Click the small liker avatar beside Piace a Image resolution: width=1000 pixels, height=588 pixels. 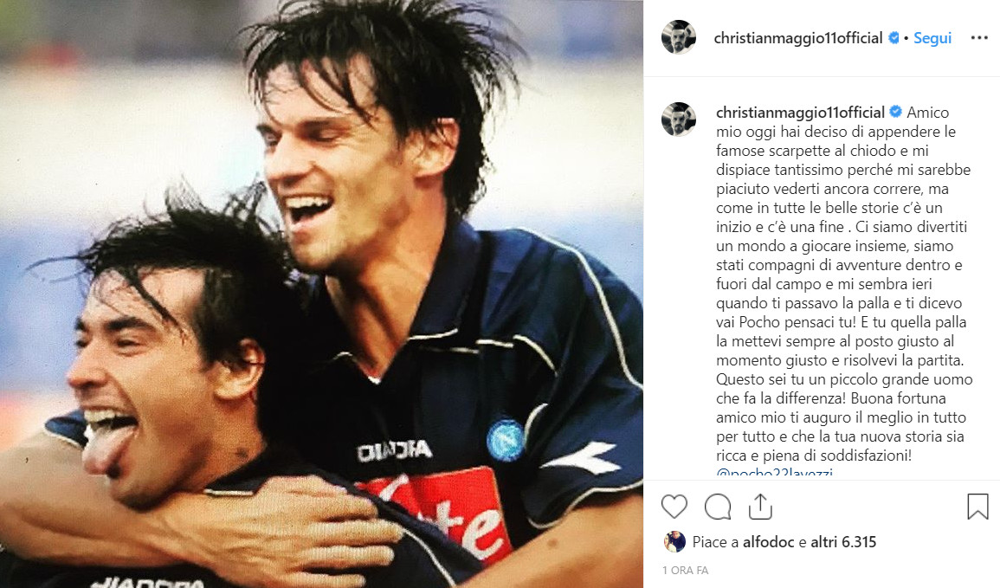pos(674,542)
